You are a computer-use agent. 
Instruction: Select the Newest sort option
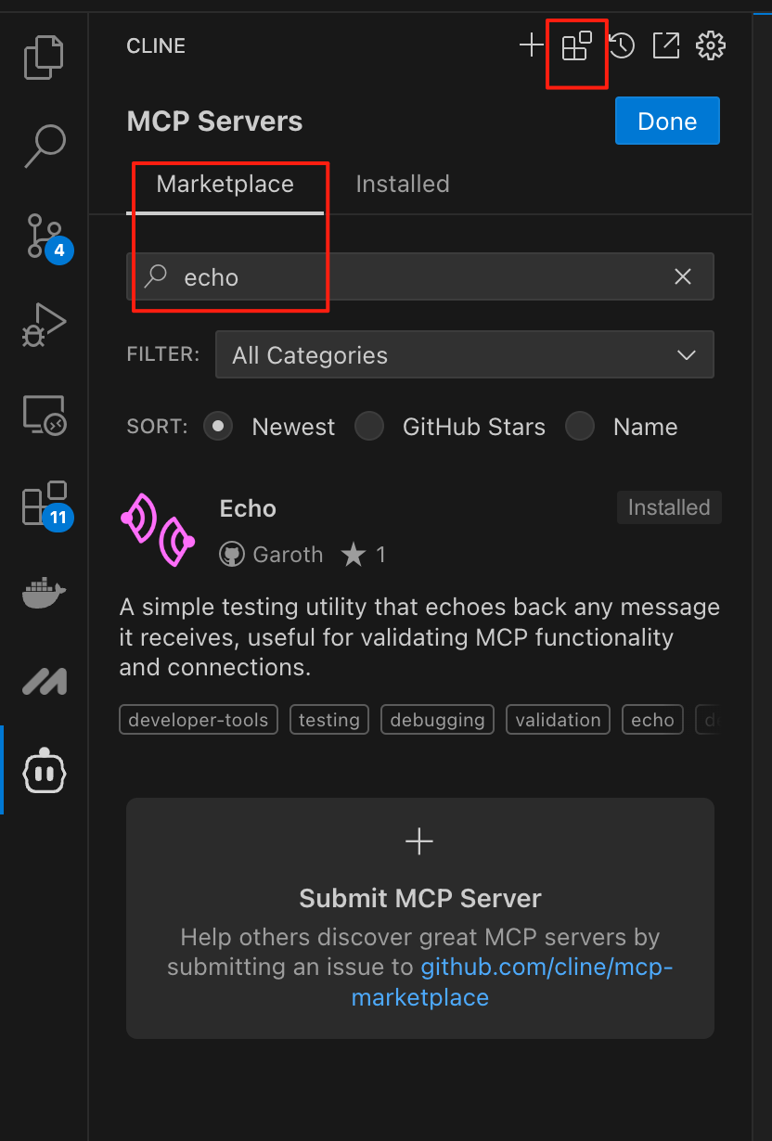point(219,427)
